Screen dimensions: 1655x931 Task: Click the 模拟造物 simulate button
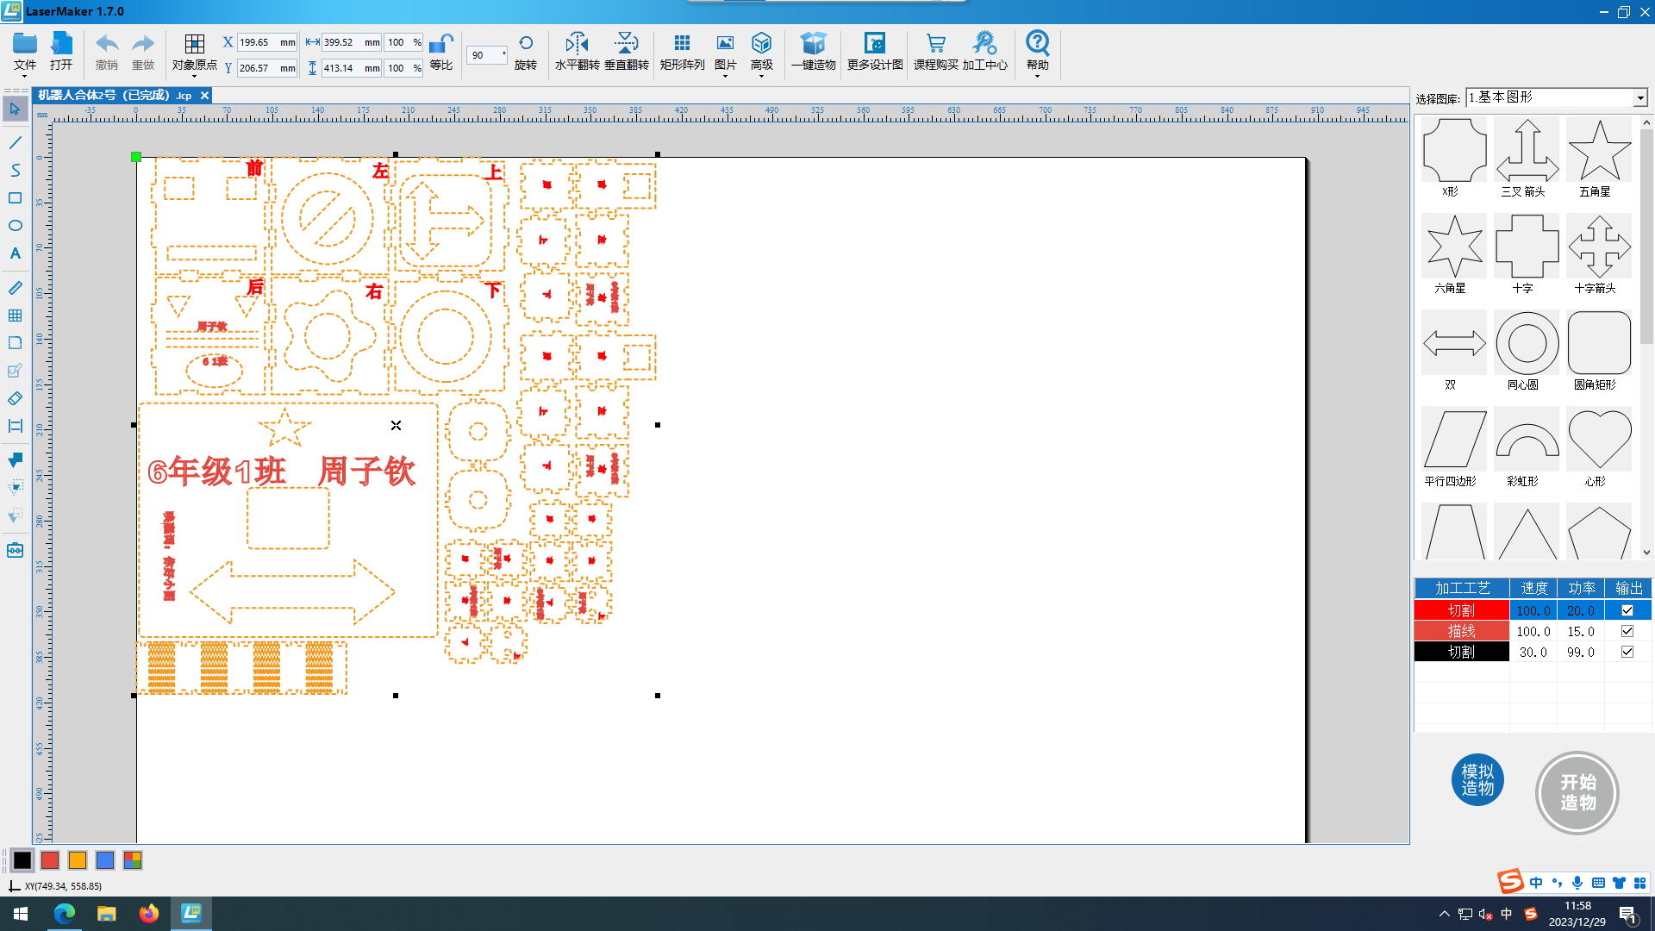[1477, 780]
